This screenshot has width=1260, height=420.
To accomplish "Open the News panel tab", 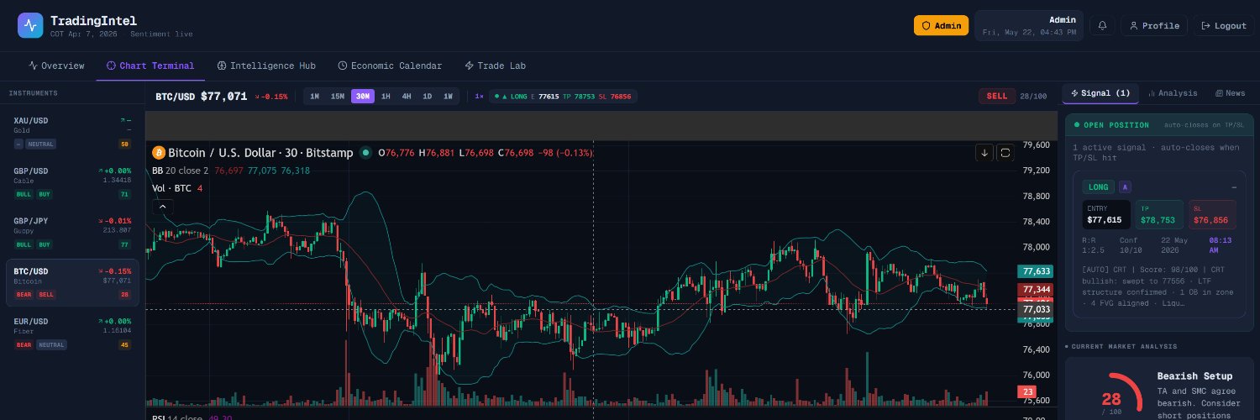I will click(x=1231, y=93).
